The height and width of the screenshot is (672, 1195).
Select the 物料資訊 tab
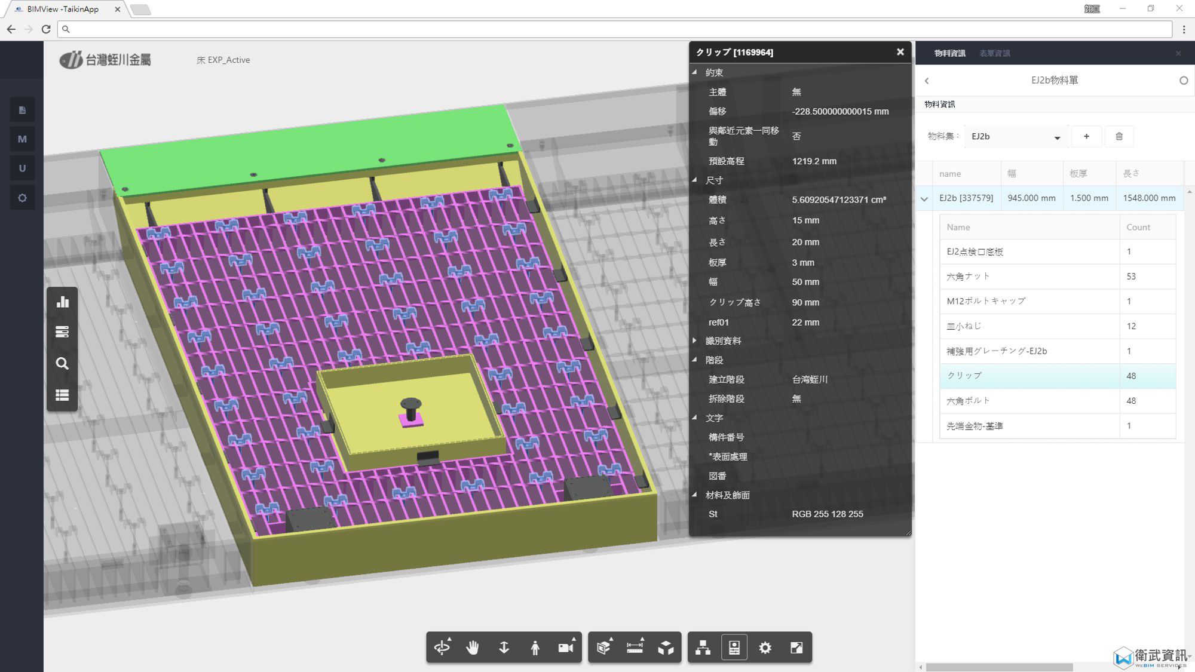point(949,53)
